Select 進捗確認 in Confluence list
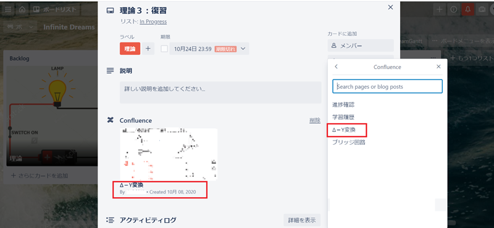Screen dimensions: 494x228 [x=343, y=105]
